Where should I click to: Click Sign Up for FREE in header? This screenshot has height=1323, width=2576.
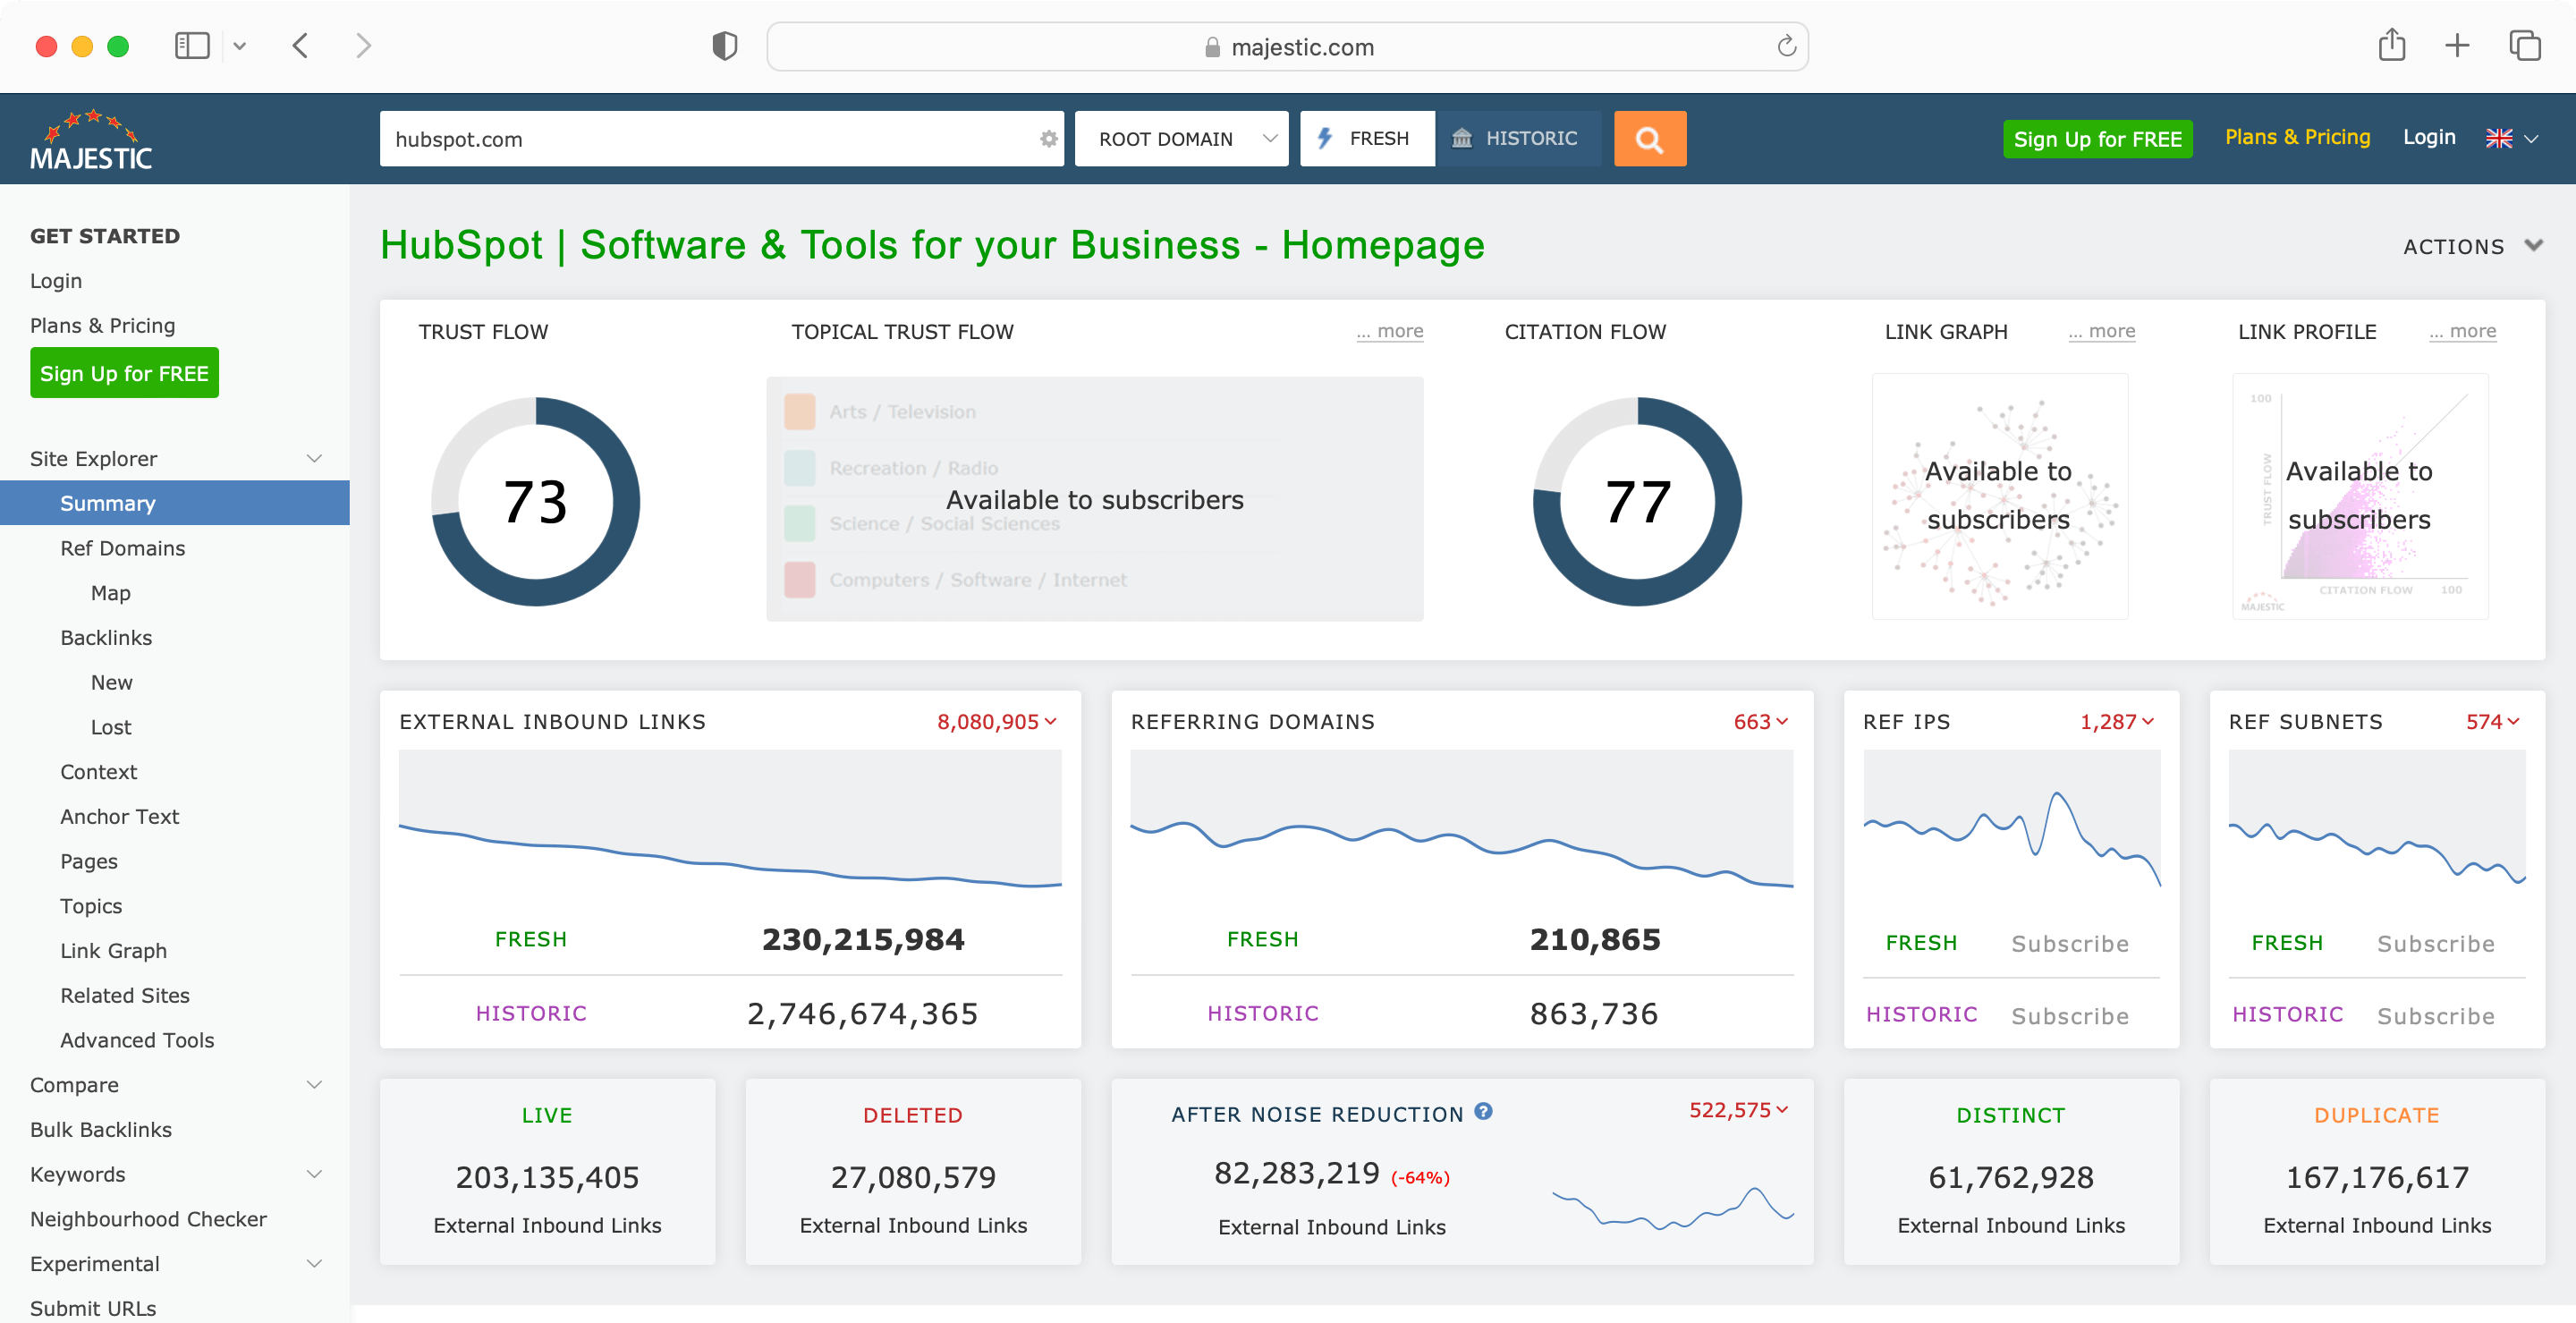(2097, 139)
